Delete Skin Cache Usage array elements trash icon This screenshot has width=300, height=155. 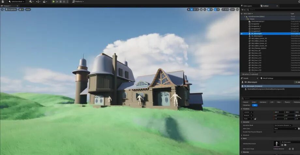coord(293,149)
